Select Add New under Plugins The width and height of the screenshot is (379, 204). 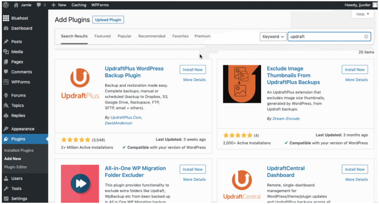pos(13,159)
